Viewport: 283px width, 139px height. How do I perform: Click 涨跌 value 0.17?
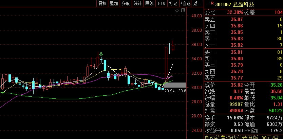tap(238, 91)
